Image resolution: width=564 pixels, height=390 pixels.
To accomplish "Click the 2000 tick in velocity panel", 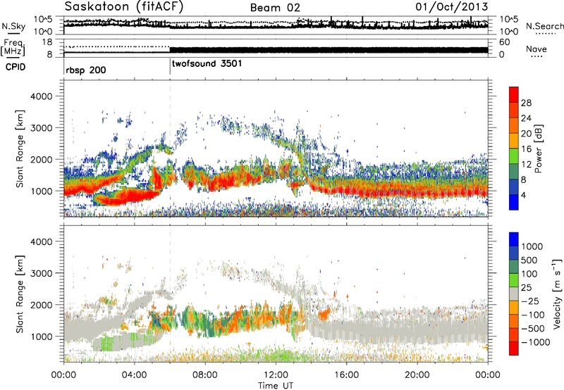I will click(x=41, y=305).
